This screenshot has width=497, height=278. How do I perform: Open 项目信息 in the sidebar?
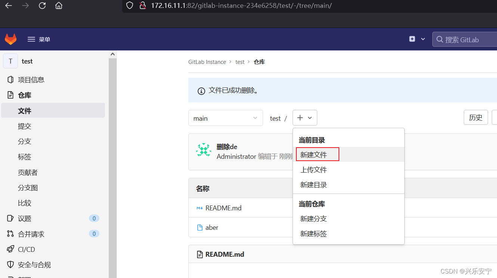click(x=31, y=80)
